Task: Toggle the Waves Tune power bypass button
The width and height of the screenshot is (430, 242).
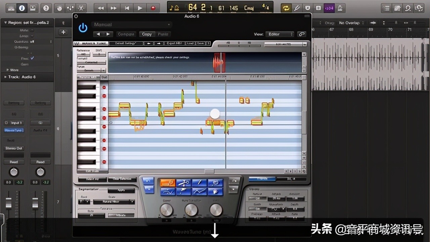Action: pyautogui.click(x=83, y=28)
